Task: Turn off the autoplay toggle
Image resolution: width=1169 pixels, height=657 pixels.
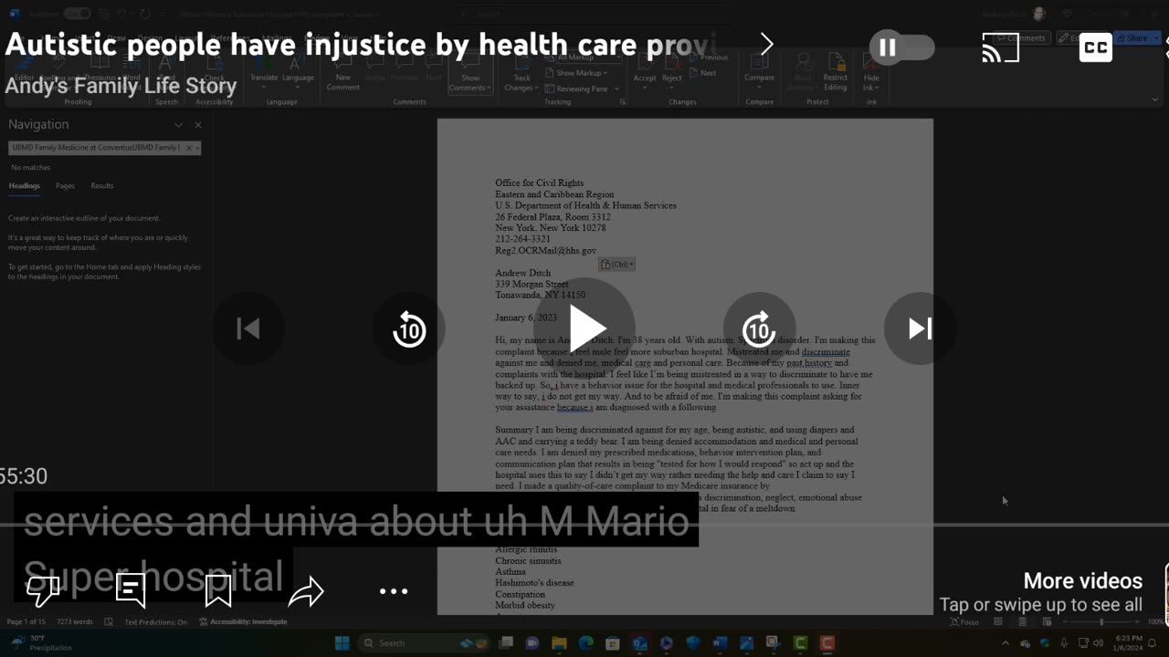Action: click(x=901, y=47)
